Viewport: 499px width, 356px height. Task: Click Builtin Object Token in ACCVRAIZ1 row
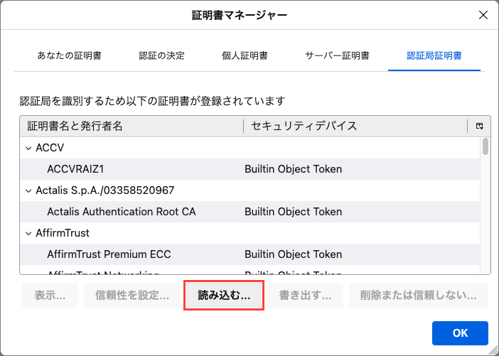293,169
